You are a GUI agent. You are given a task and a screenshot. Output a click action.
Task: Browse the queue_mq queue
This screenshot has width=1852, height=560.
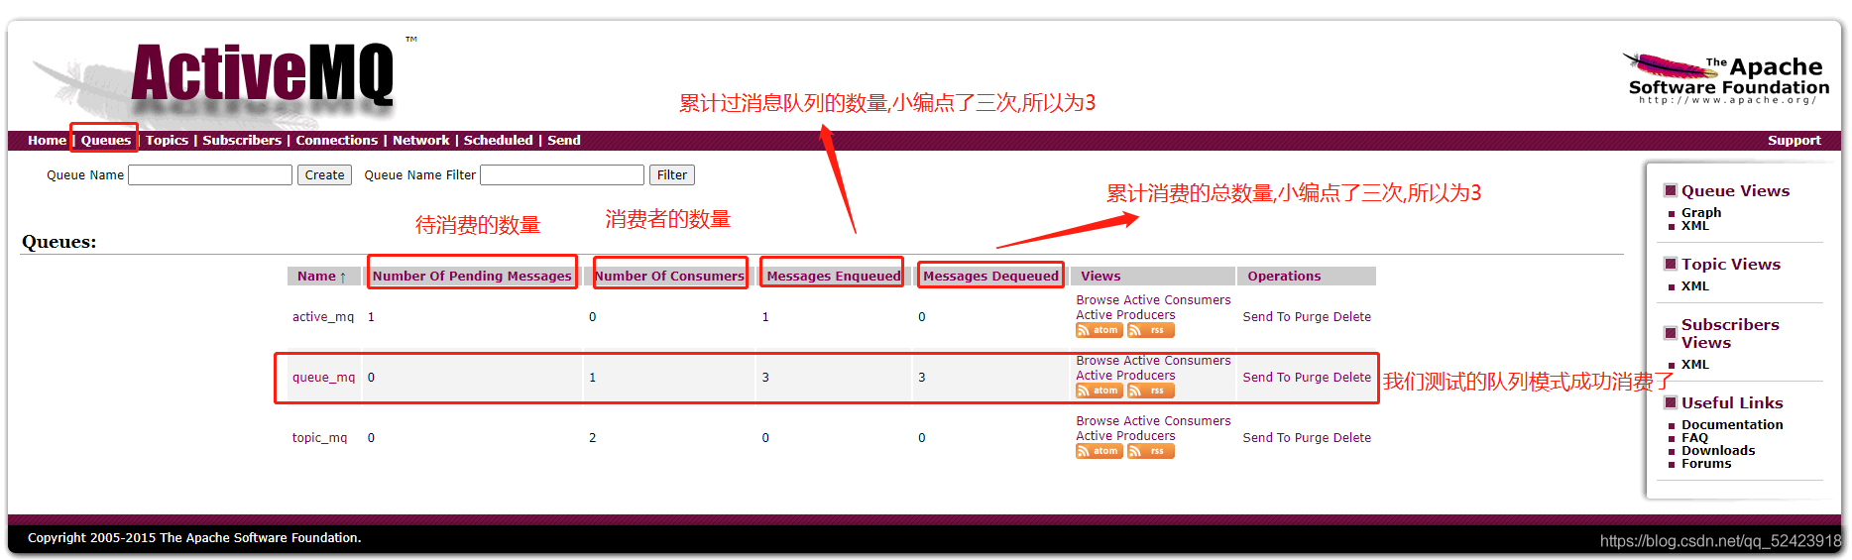click(x=1098, y=361)
